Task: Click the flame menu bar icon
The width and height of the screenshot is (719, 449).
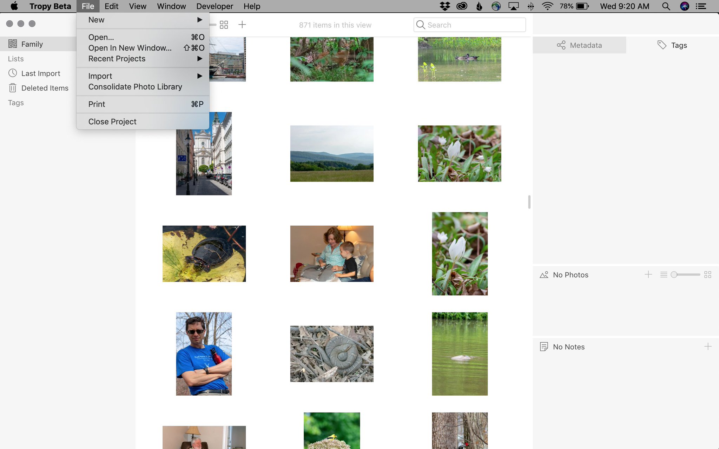Action: tap(479, 6)
